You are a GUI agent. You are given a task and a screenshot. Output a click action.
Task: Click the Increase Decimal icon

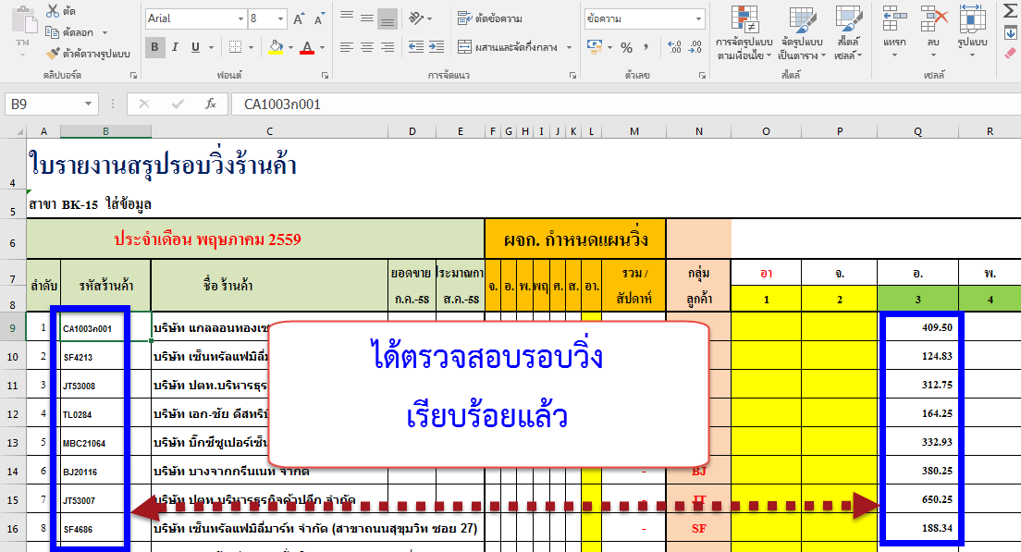[x=674, y=47]
